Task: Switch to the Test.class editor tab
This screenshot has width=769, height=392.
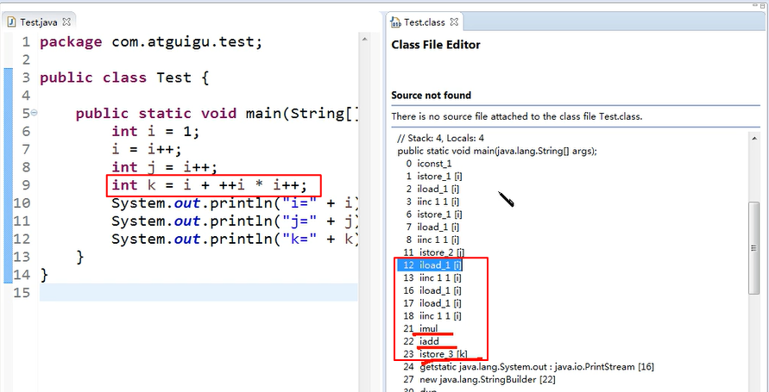Action: 425,22
